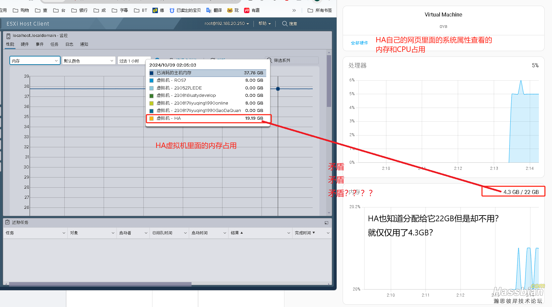Click the ESXi Host Client title
The height and width of the screenshot is (307, 552).
click(28, 24)
